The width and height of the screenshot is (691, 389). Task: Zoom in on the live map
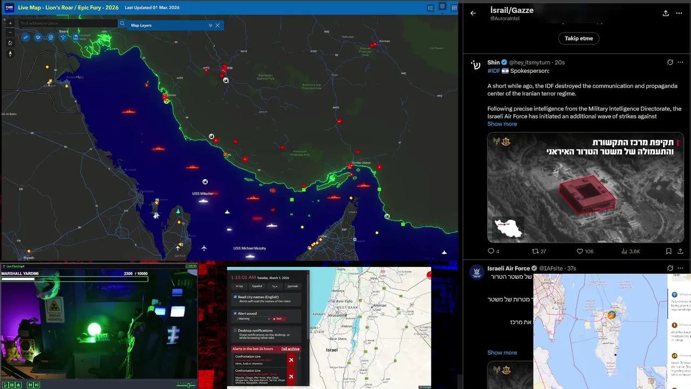click(10, 23)
